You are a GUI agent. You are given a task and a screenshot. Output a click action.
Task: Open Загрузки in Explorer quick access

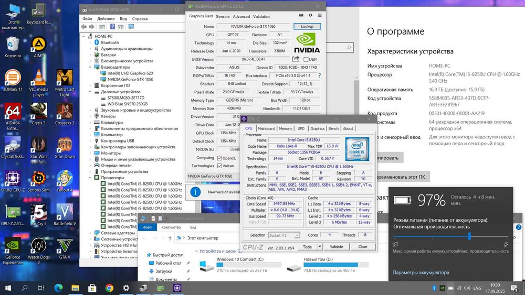coord(163,271)
